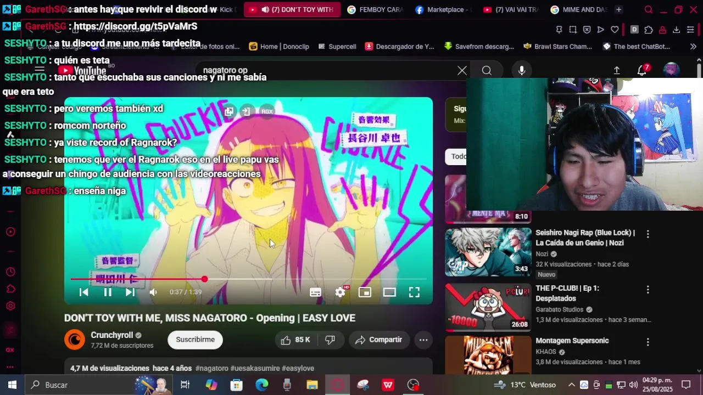Open the Crunchyroll channel avatar
The width and height of the screenshot is (703, 395).
(x=75, y=340)
